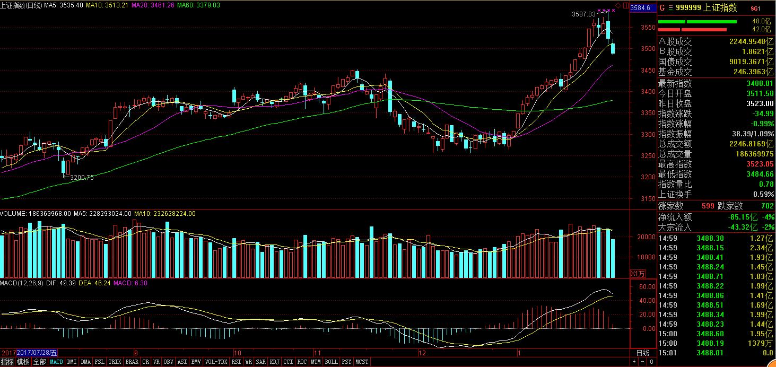Zoom in chart with the plus button

[635, 362]
